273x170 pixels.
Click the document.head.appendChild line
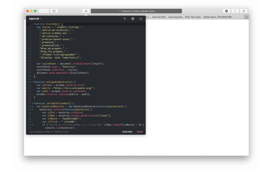(x=63, y=73)
